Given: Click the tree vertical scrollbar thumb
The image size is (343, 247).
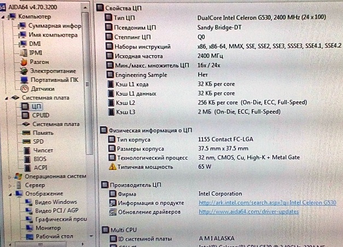Looking at the screenshot, I should pyautogui.click(x=87, y=83).
